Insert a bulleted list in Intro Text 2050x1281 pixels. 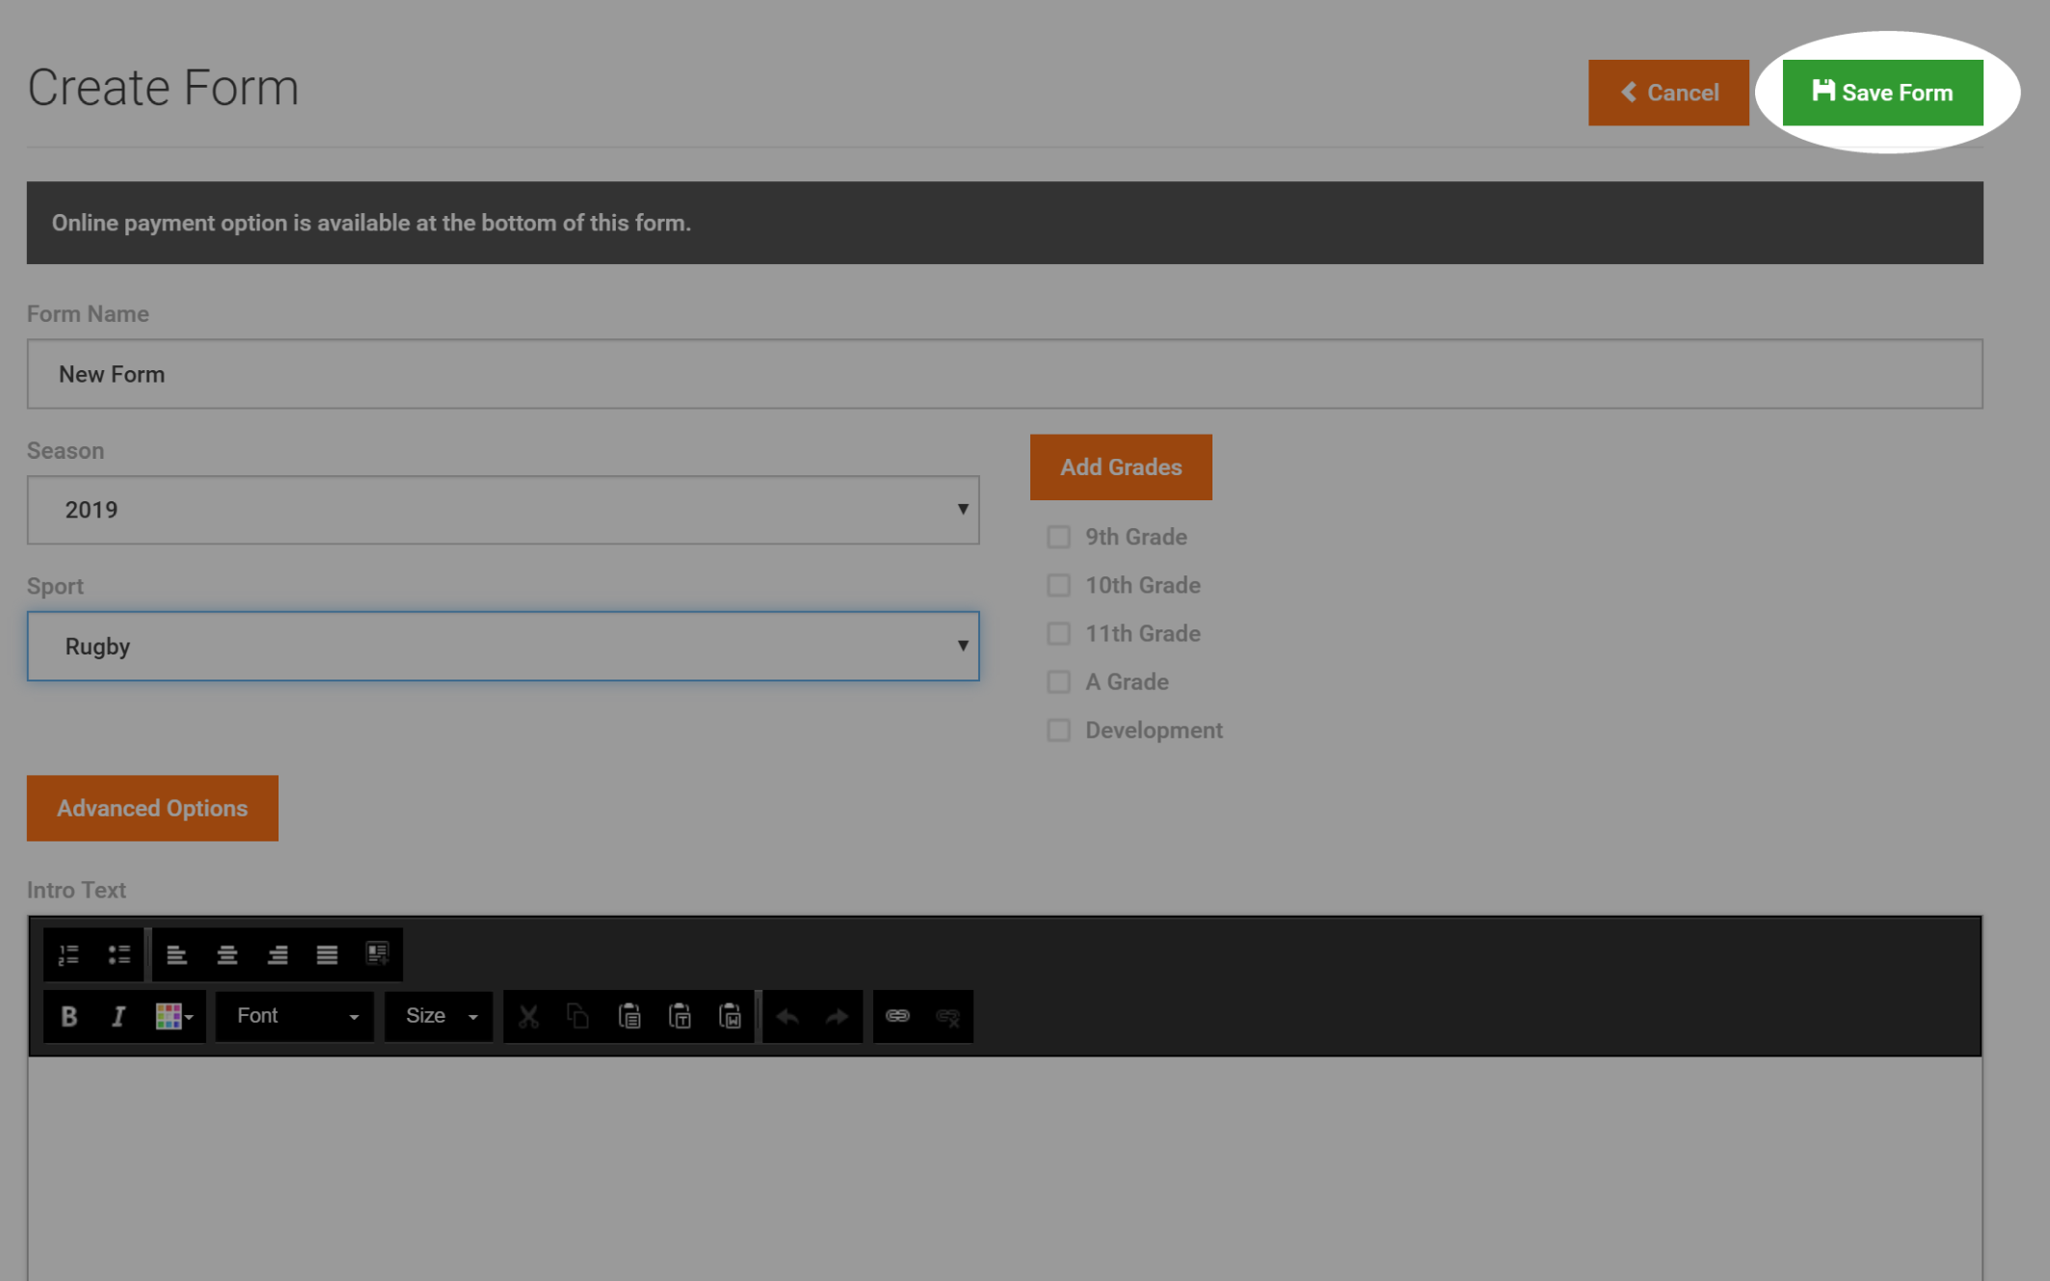tap(119, 954)
